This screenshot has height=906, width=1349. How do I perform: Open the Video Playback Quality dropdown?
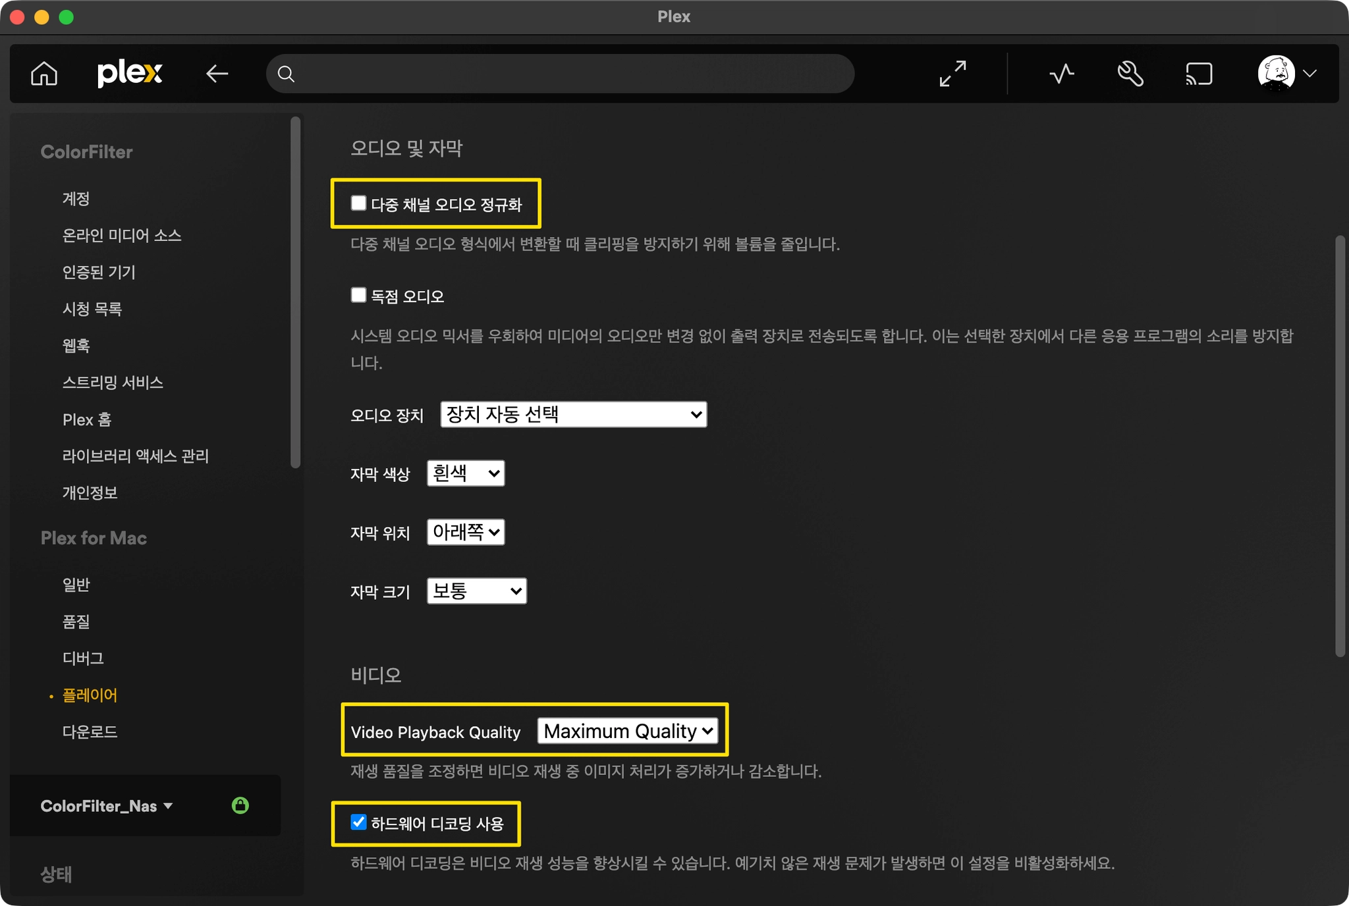tap(628, 731)
